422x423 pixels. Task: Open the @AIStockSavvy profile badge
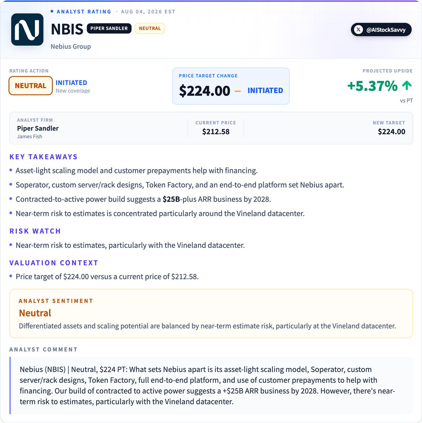click(x=381, y=30)
